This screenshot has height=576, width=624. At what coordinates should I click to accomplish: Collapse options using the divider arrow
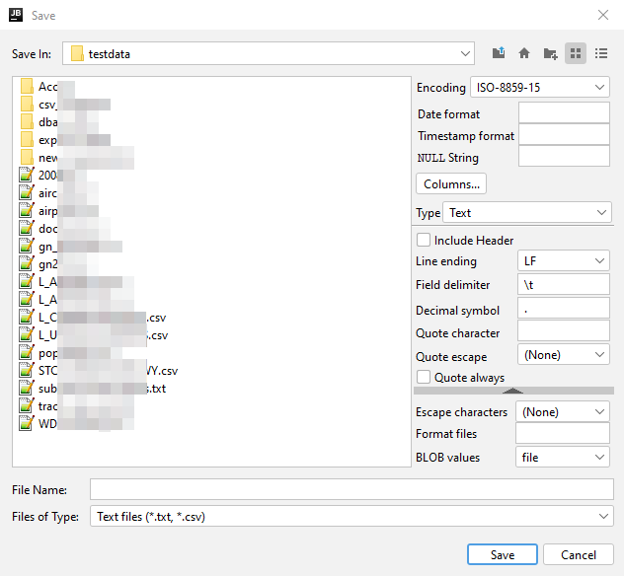[x=513, y=391]
